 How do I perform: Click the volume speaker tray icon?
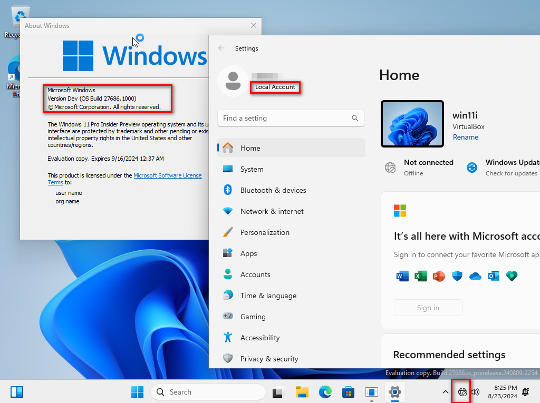pos(475,392)
